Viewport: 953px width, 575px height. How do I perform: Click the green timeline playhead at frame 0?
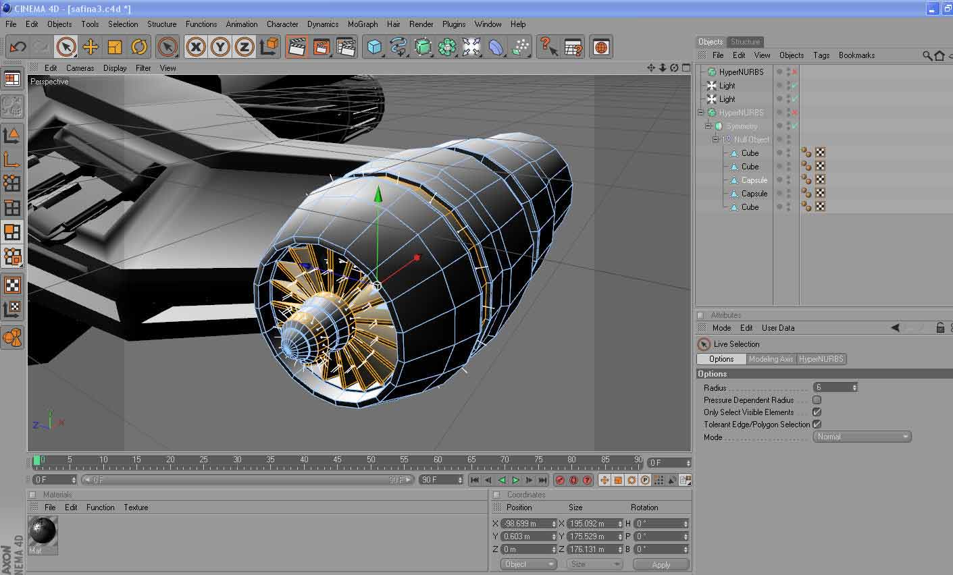coord(36,460)
